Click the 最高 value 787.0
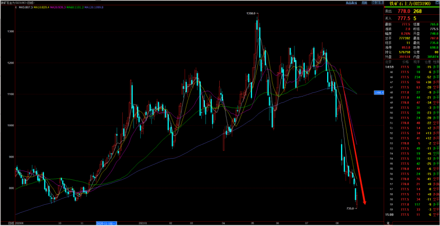 point(434,37)
